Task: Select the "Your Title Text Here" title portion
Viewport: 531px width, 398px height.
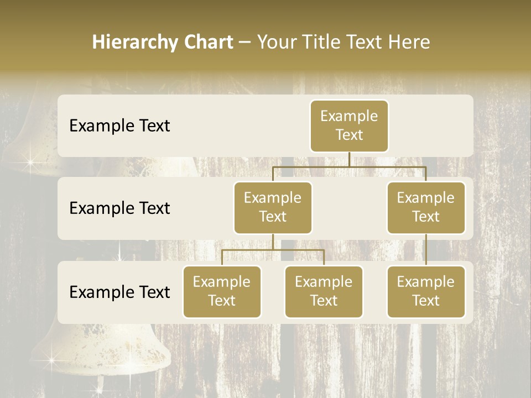Action: 343,42
